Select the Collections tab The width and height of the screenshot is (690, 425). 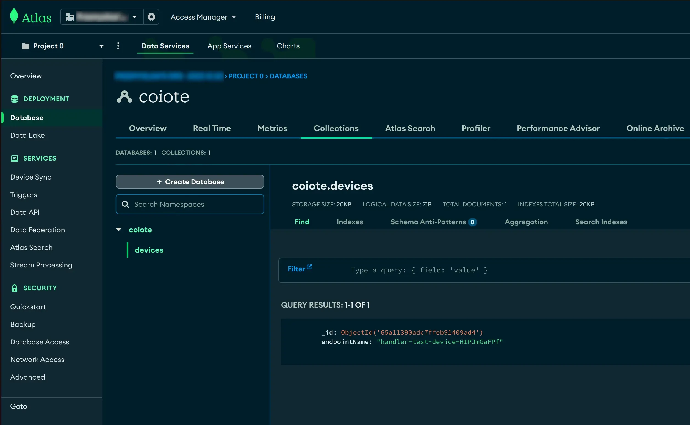coord(336,128)
